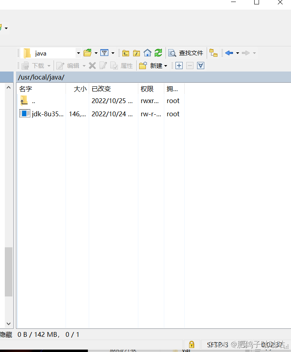Go to the parent directory icon
This screenshot has height=352, width=291.
point(126,53)
